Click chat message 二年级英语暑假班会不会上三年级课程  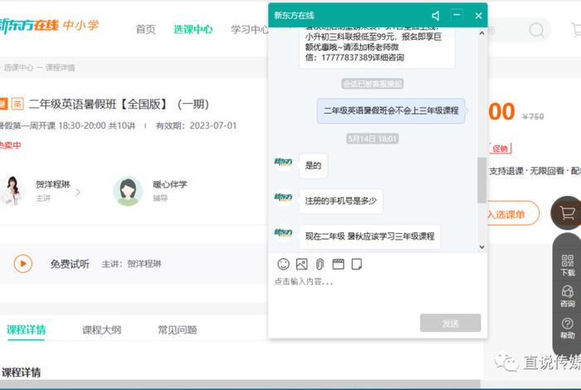[x=391, y=110]
